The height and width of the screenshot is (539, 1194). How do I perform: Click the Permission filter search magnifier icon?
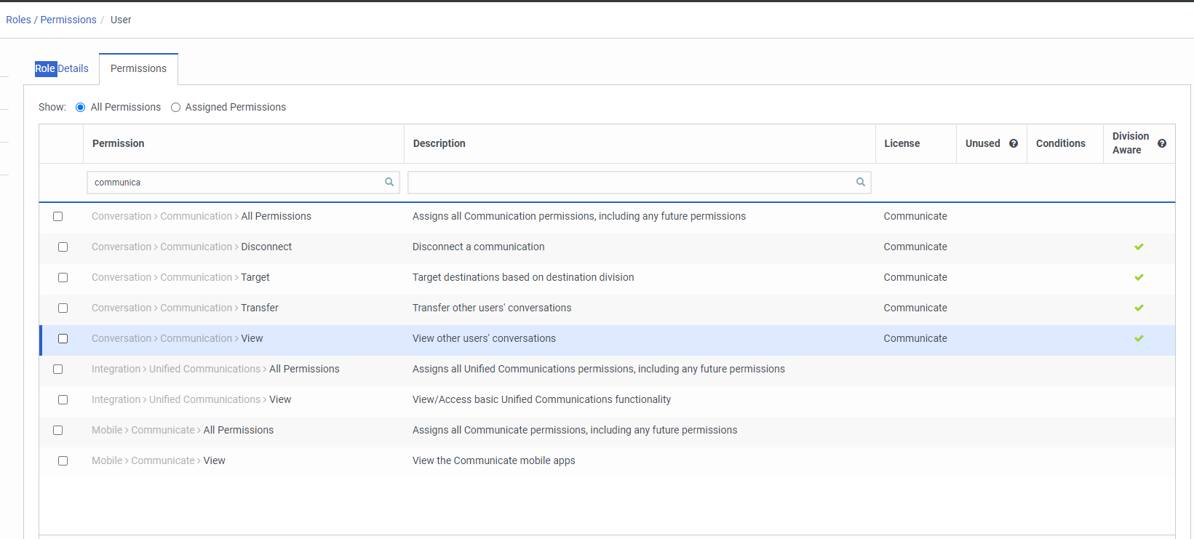pyautogui.click(x=389, y=183)
